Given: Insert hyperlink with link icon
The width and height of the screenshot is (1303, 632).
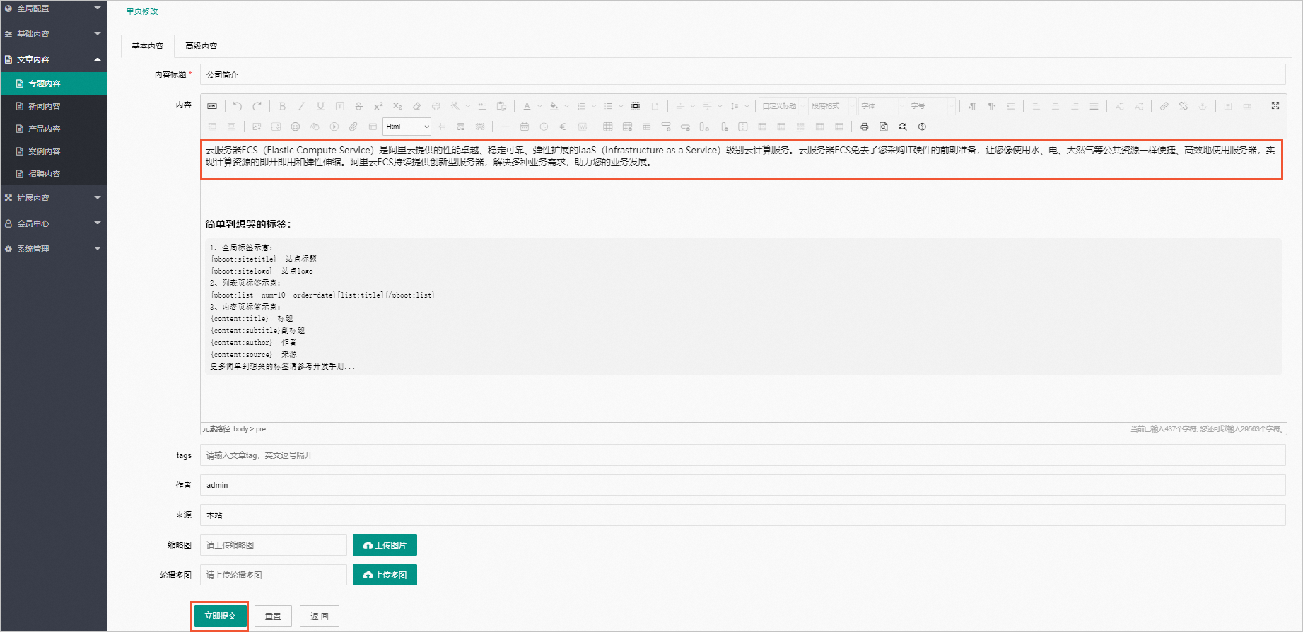Looking at the screenshot, I should pyautogui.click(x=1164, y=106).
